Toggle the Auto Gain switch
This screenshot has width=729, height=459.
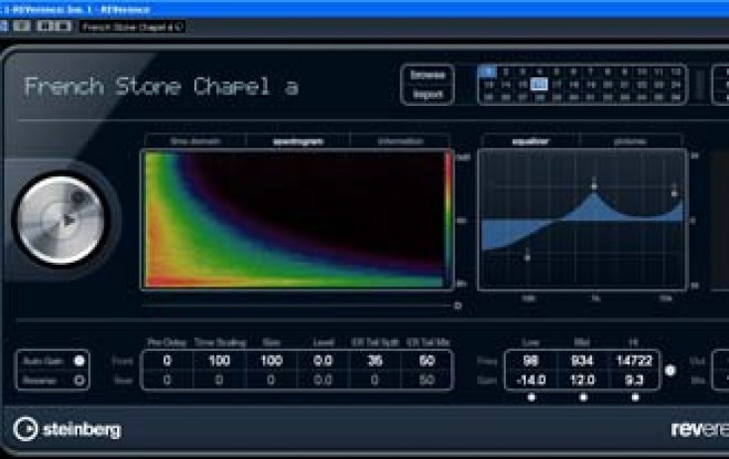79,361
